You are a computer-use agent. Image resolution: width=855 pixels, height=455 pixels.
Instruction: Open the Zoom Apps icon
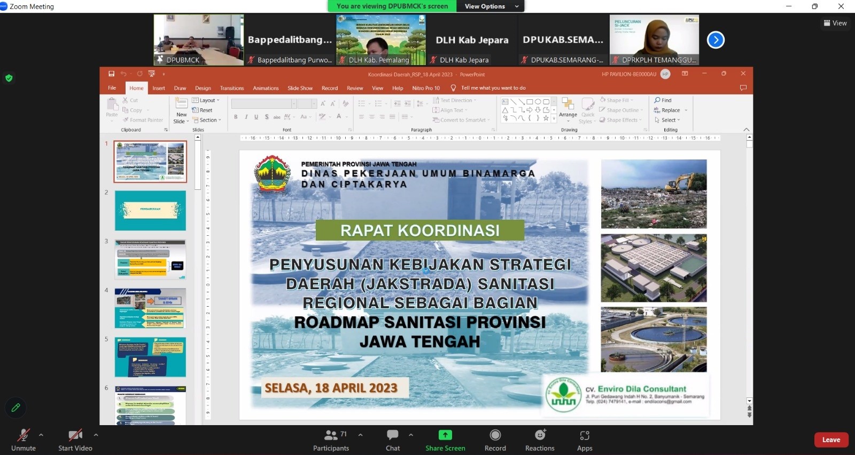tap(585, 435)
